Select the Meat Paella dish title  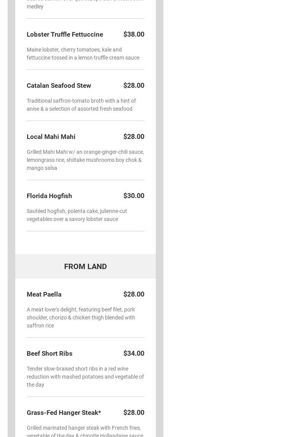tap(44, 294)
